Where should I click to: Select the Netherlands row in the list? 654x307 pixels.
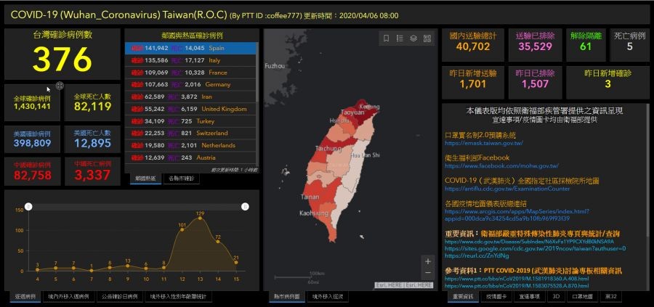[190, 145]
